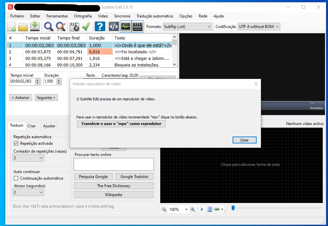Click the Texto column header
The height and width of the screenshot is (226, 328).
142,38
